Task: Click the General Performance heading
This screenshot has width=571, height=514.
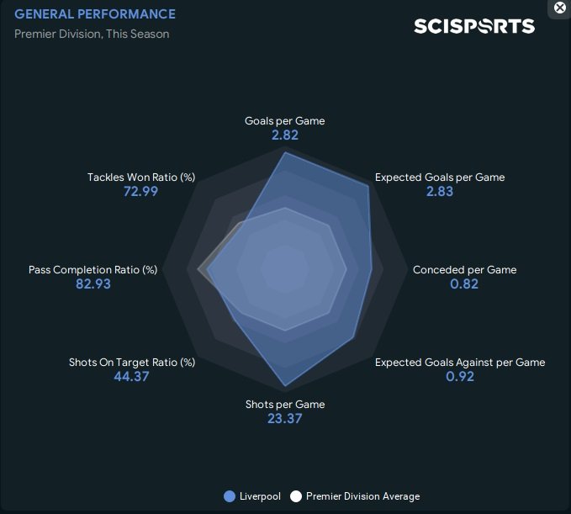Action: coord(95,14)
